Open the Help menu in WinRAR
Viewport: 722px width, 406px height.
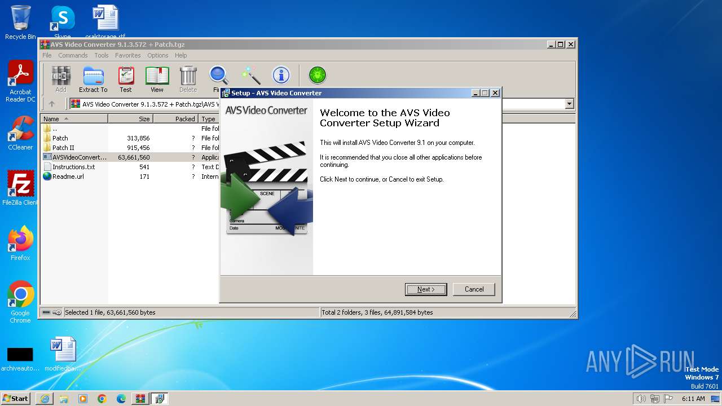(180, 55)
